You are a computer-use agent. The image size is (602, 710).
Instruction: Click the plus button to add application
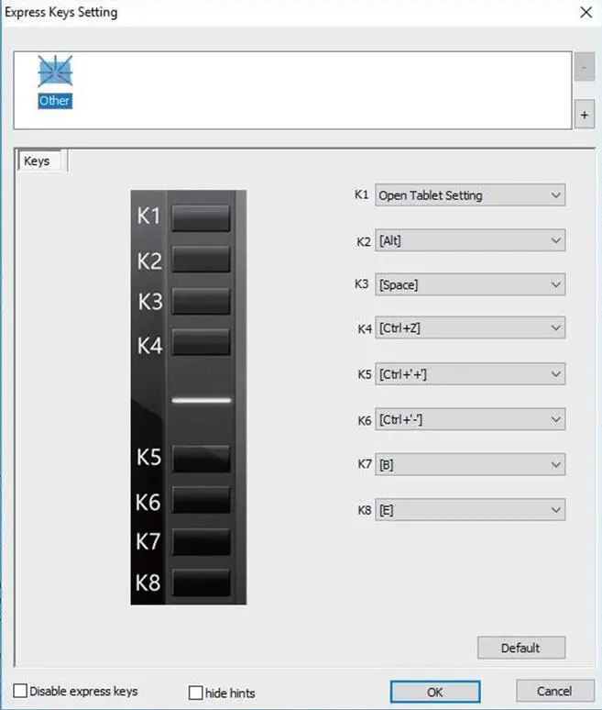coord(584,115)
